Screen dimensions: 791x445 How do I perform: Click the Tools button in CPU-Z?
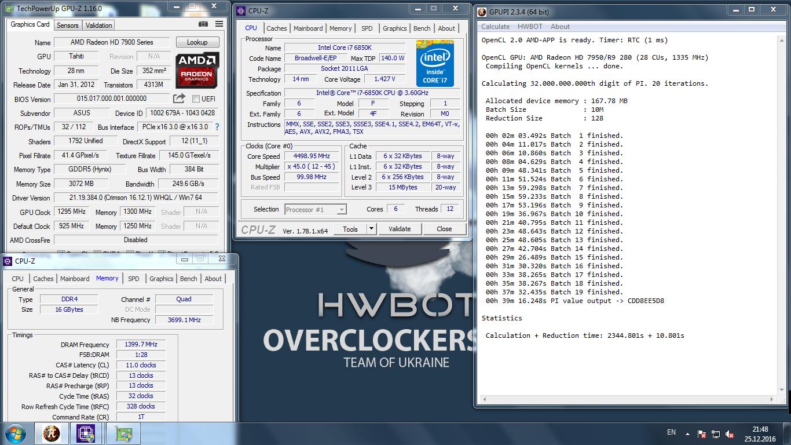click(350, 229)
